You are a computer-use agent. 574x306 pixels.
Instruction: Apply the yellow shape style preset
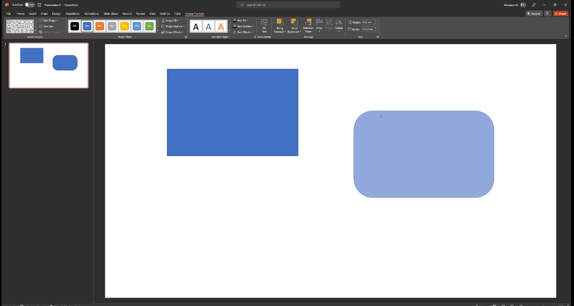[124, 26]
